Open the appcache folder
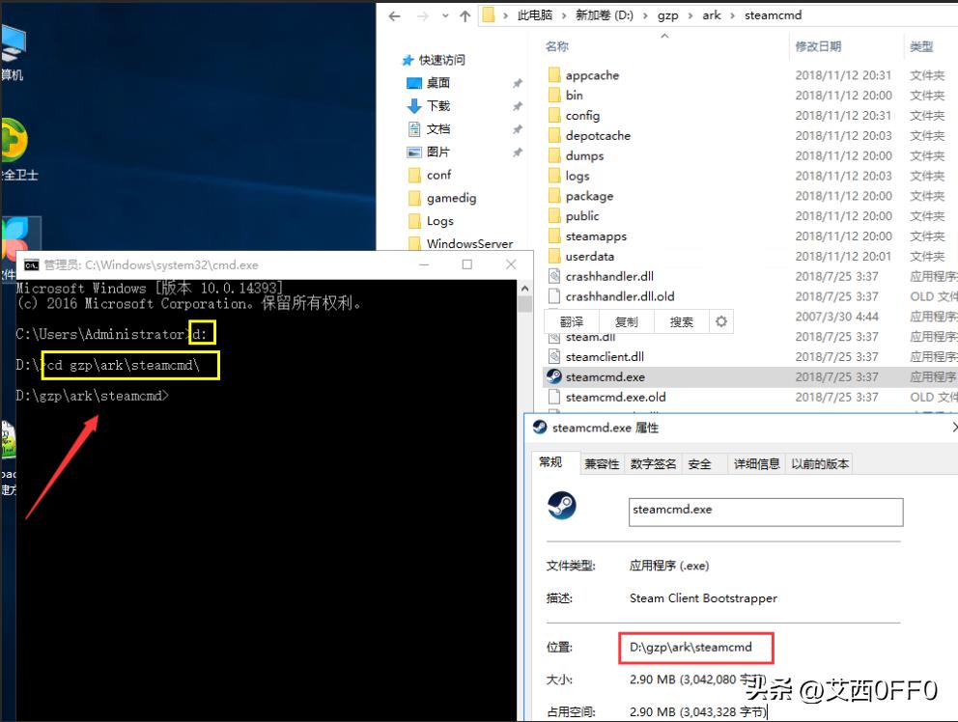This screenshot has width=958, height=722. 592,75
